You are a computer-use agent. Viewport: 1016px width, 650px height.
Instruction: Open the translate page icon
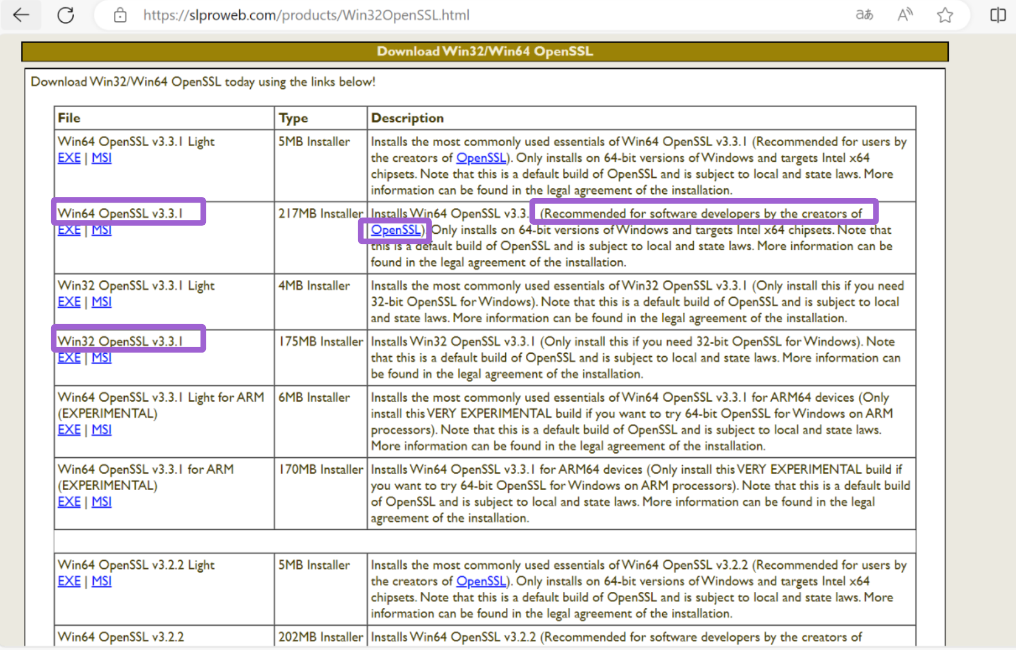coord(864,15)
